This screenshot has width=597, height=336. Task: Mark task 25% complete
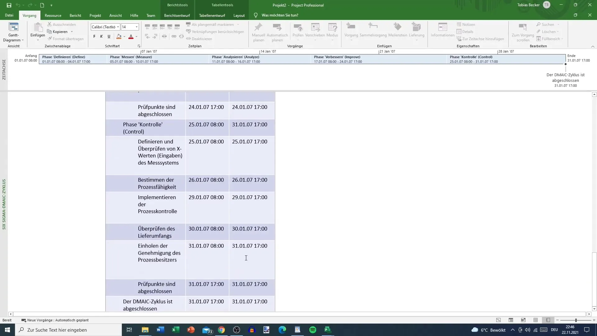tap(155, 27)
